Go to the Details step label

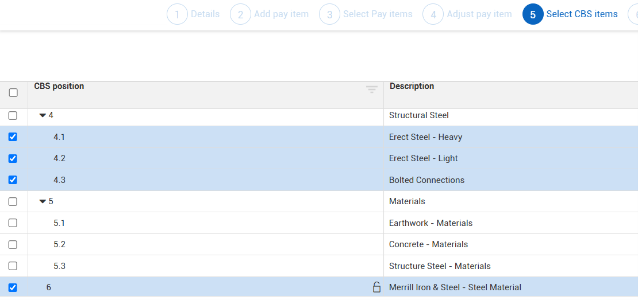[x=205, y=14]
